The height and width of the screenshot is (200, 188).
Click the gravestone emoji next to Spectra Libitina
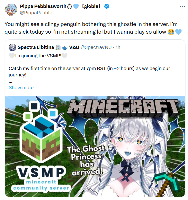pos(58,47)
